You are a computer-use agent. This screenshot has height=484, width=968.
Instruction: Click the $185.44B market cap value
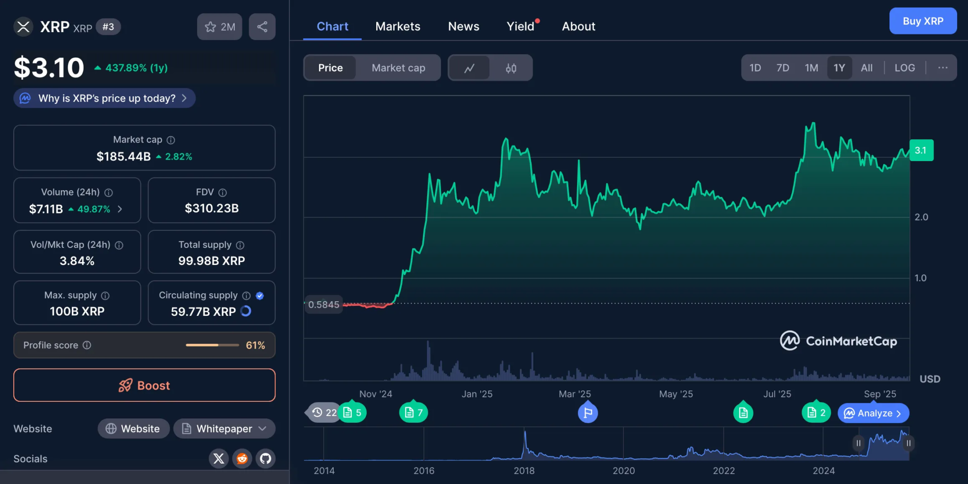(x=123, y=156)
